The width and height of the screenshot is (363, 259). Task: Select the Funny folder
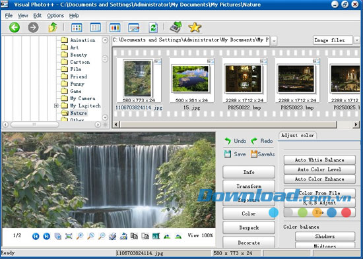[73, 84]
